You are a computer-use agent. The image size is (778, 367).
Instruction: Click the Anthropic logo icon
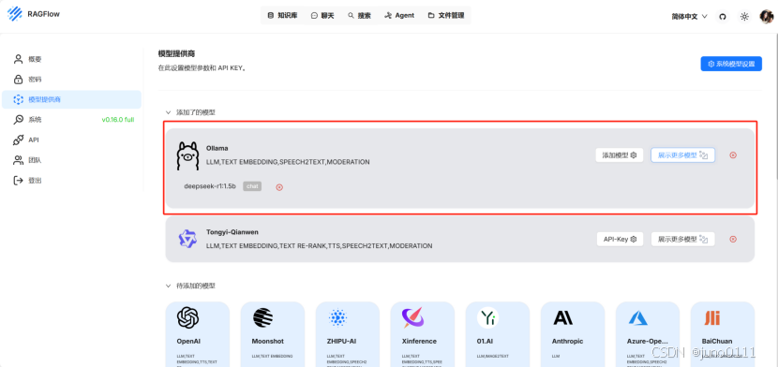[563, 317]
